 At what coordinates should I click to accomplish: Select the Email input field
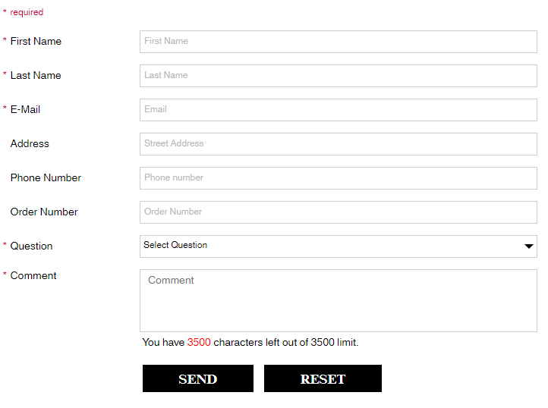pos(339,110)
